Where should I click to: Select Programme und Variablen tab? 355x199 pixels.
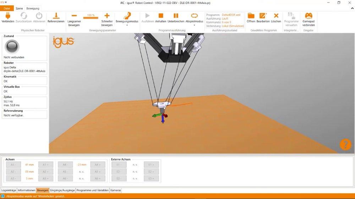click(92, 190)
